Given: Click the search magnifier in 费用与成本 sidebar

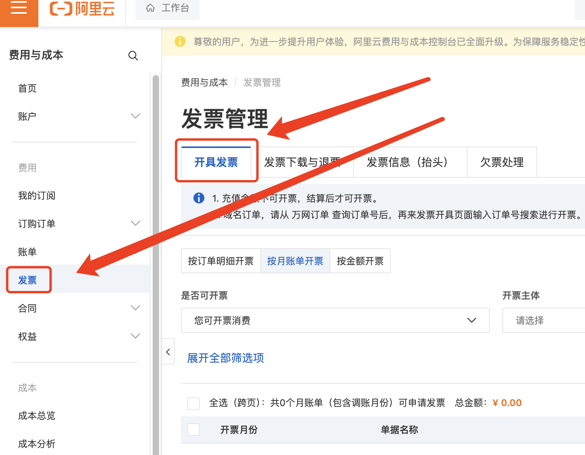Looking at the screenshot, I should [133, 56].
